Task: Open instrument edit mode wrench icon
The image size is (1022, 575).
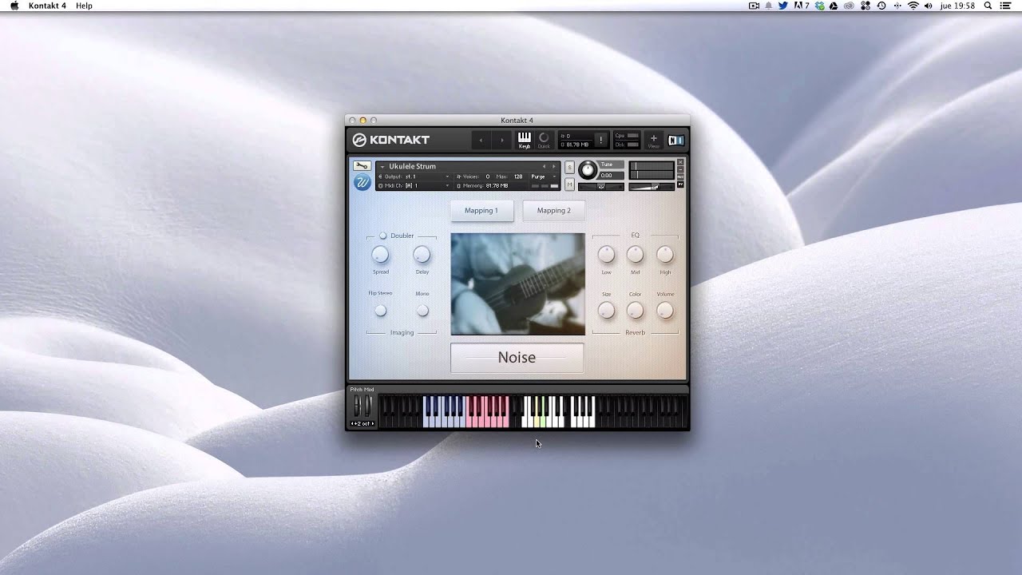Action: tap(362, 166)
